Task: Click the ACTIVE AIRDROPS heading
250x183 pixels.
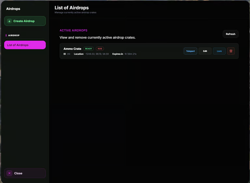Action: (x=74, y=31)
